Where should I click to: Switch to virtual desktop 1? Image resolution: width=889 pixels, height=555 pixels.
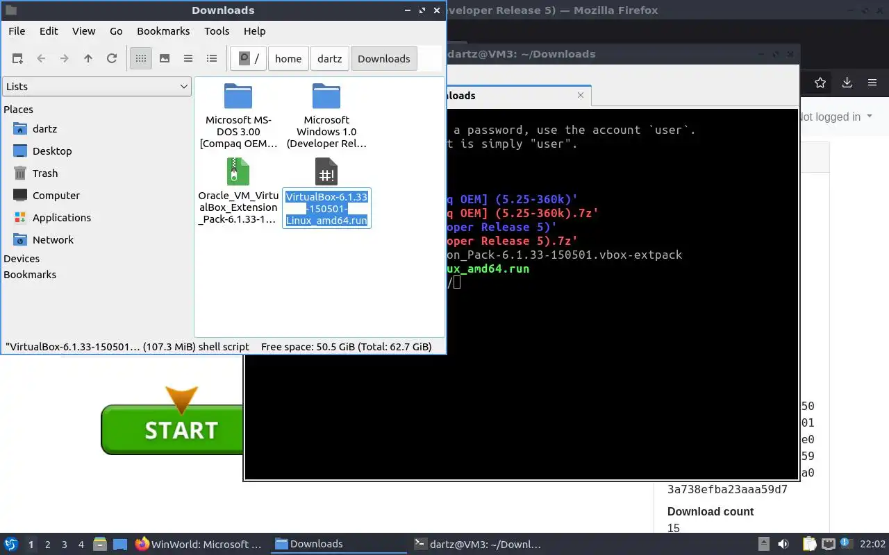(31, 545)
